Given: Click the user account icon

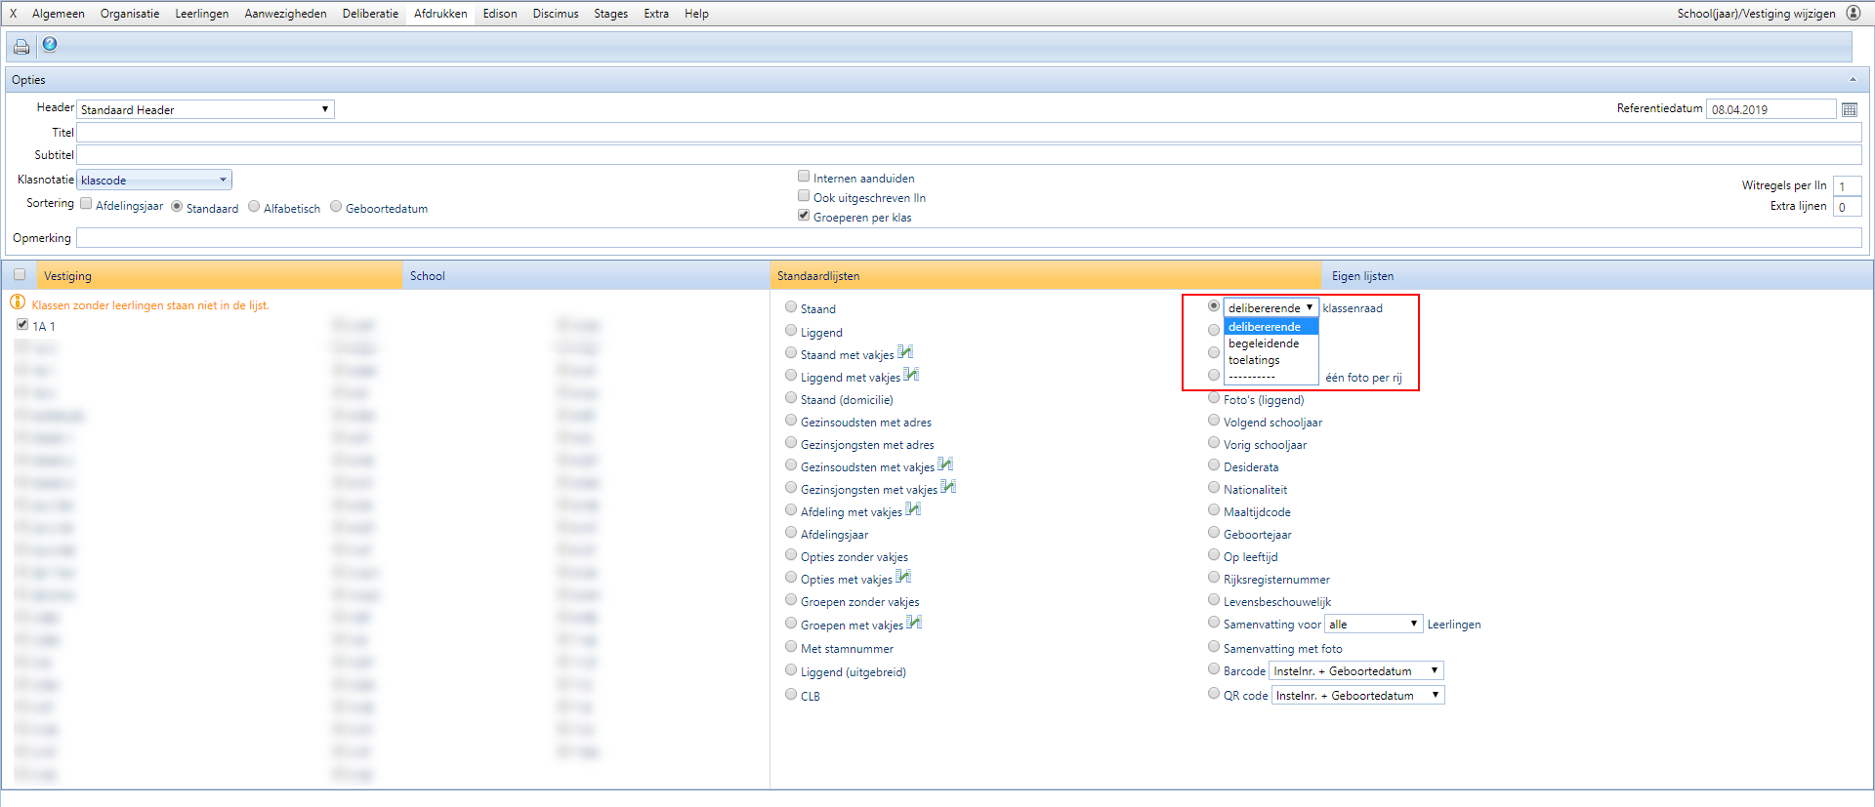Looking at the screenshot, I should 1853,14.
